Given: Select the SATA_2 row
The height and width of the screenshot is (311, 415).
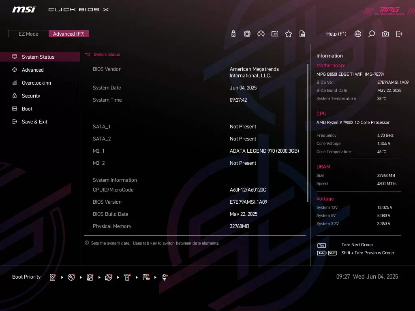Looking at the screenshot, I should point(195,139).
